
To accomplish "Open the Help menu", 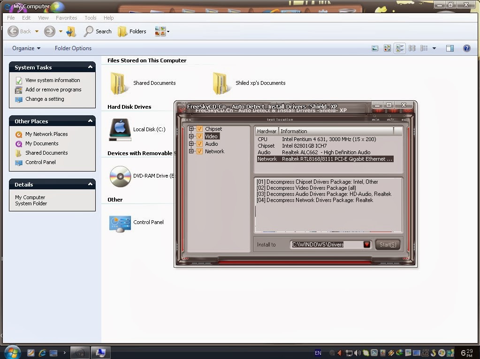I will (109, 18).
